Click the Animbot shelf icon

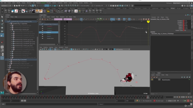click(x=5, y=11)
